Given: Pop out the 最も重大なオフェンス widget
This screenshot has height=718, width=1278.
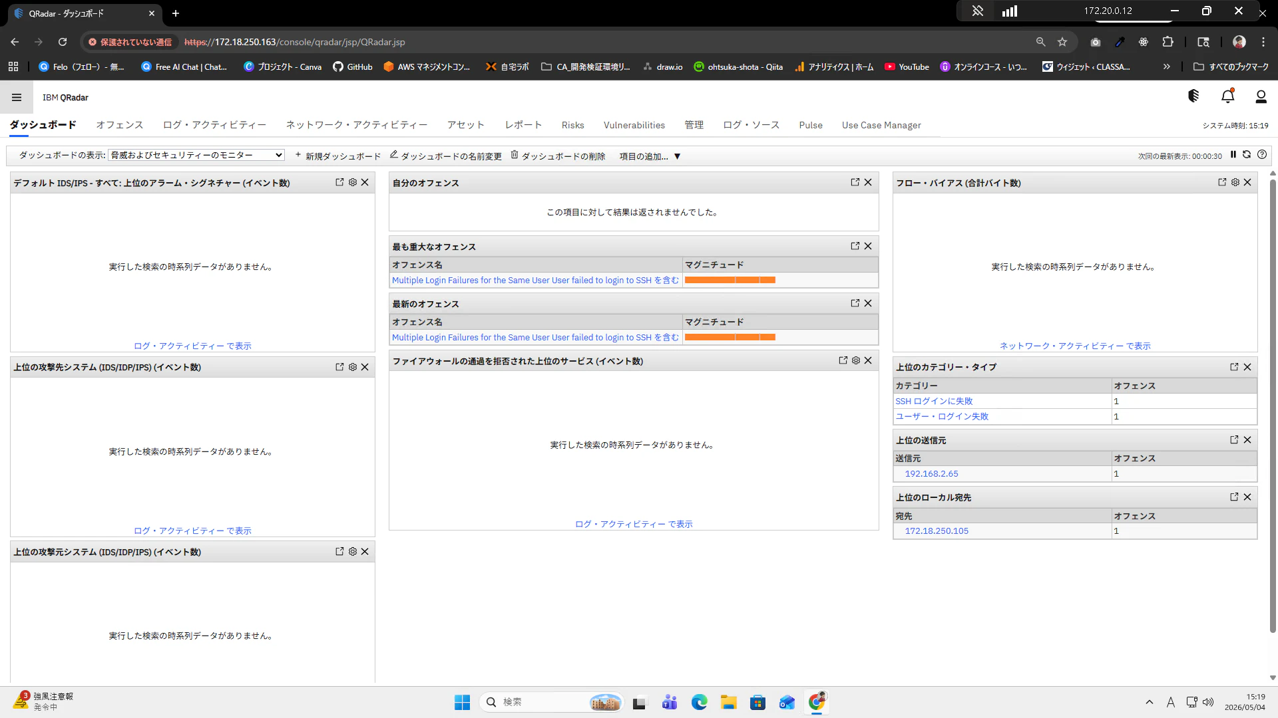Looking at the screenshot, I should (x=855, y=246).
